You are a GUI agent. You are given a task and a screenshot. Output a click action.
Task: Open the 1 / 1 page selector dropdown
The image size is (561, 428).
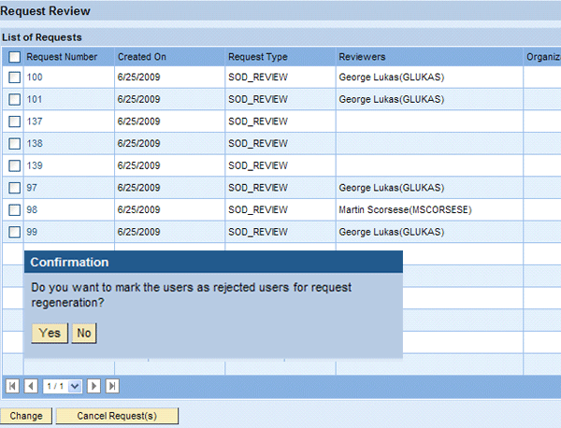74,385
